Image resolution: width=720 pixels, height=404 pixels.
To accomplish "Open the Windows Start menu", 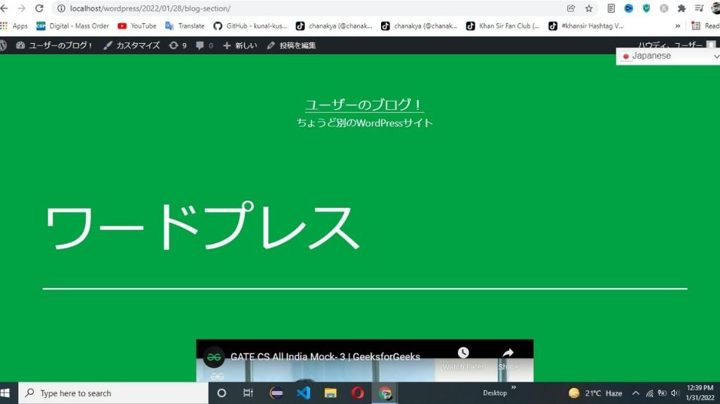I will click(x=5, y=393).
